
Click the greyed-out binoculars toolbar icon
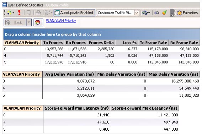click(38, 12)
